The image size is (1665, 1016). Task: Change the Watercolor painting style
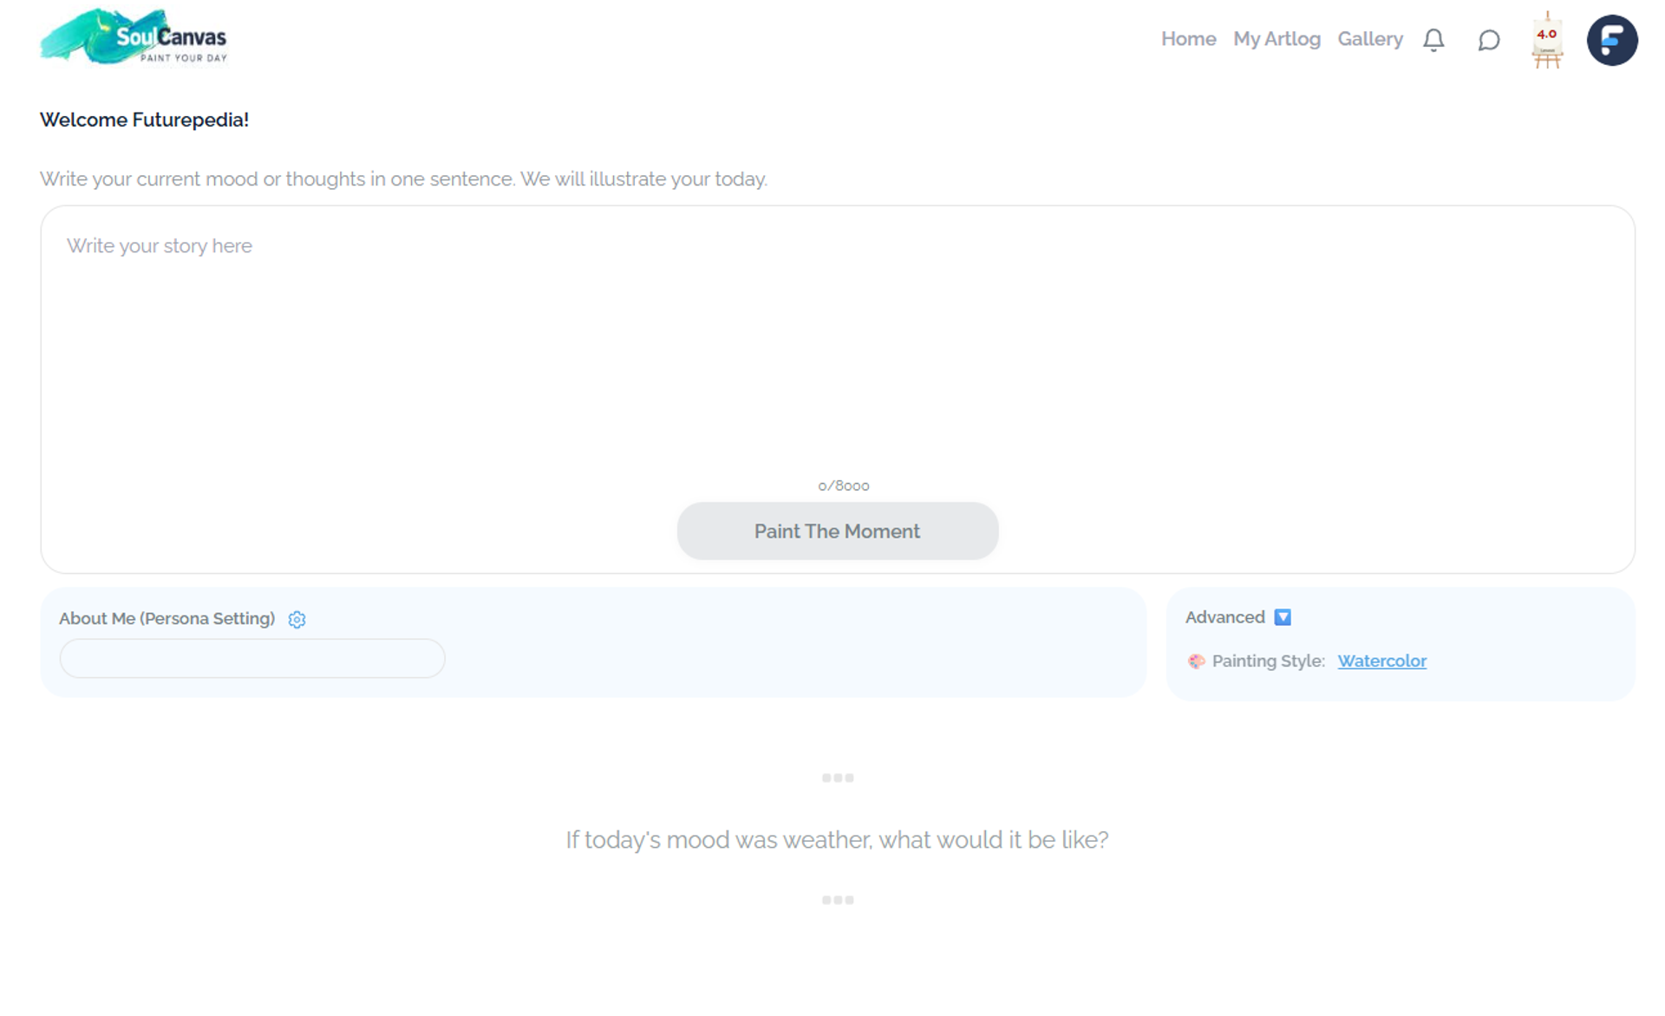tap(1381, 661)
